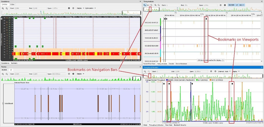Switch Timeline to the LE tab
264x127 pixels.
coord(11,70)
